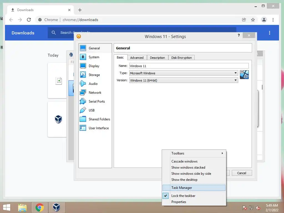Expand the Type dropdown

point(235,73)
